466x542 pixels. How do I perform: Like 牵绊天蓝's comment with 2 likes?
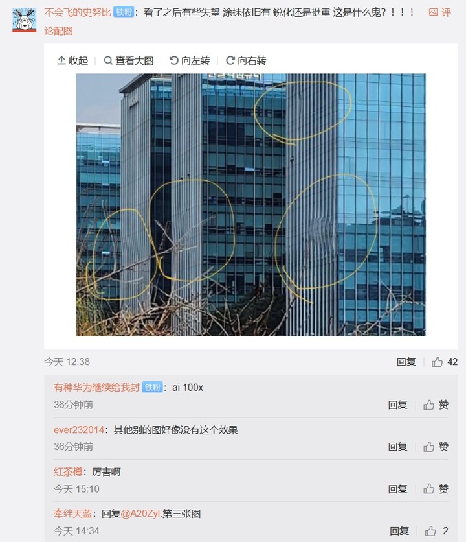pos(437,530)
